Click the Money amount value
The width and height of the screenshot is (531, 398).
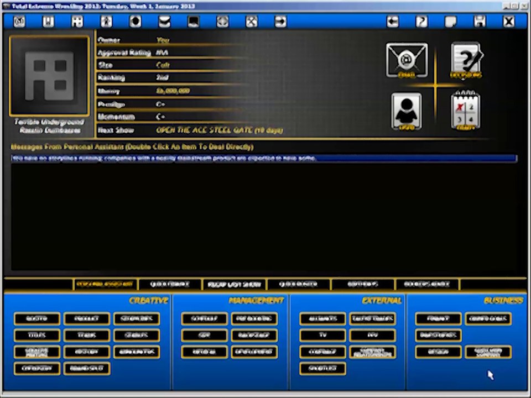point(173,91)
